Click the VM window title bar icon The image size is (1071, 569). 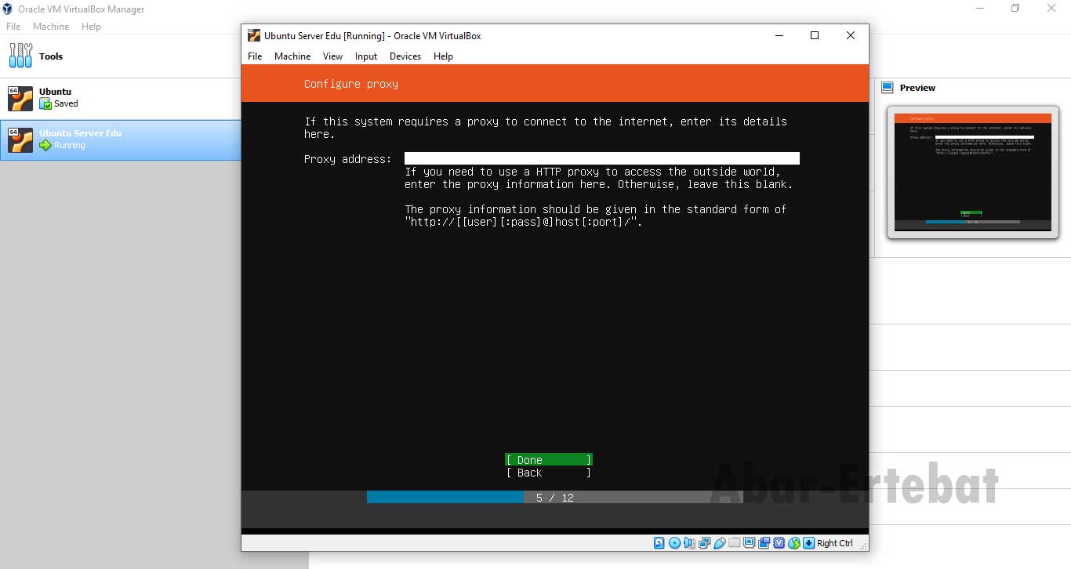pyautogui.click(x=254, y=35)
